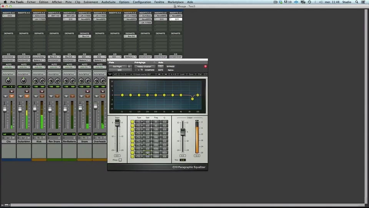Open group assignment dropdown on Kick track
Viewport: 369px width, 208px height.
pos(39,74)
